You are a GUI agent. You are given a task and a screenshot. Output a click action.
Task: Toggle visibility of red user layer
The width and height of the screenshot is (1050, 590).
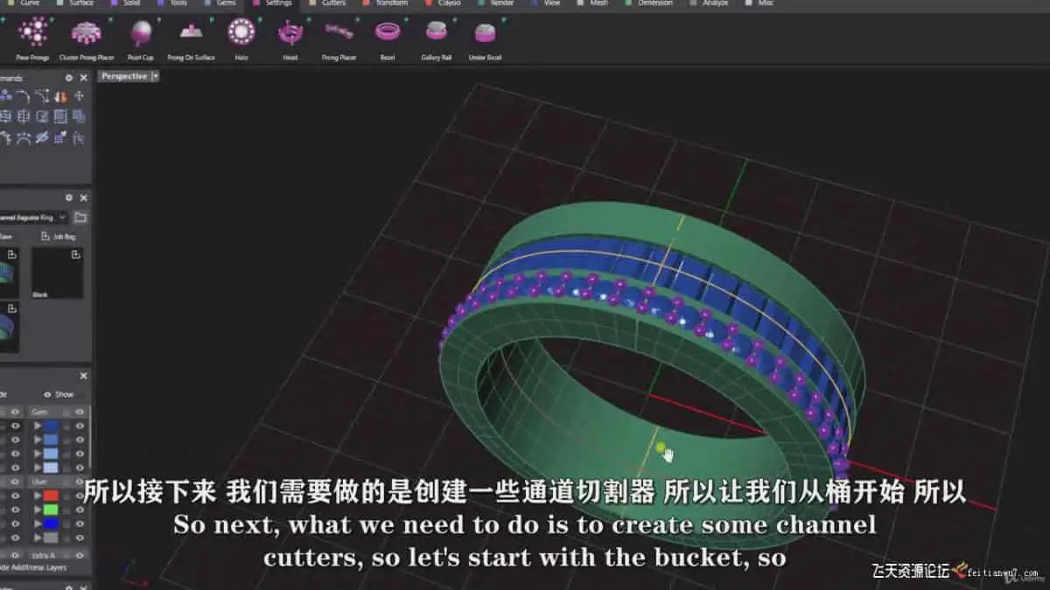click(80, 496)
